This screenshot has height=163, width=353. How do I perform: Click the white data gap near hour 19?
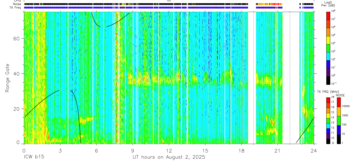252,78
